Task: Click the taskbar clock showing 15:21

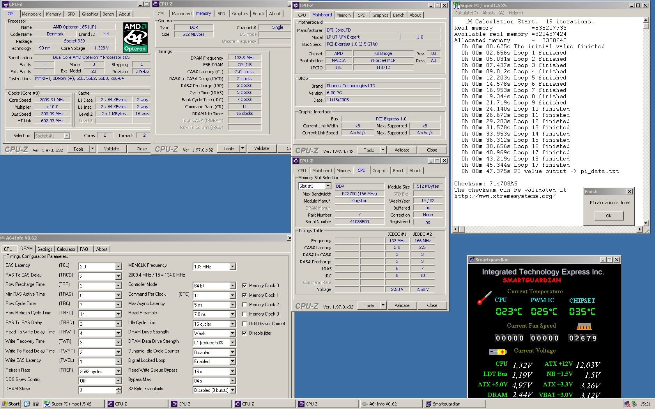Action: [645, 404]
